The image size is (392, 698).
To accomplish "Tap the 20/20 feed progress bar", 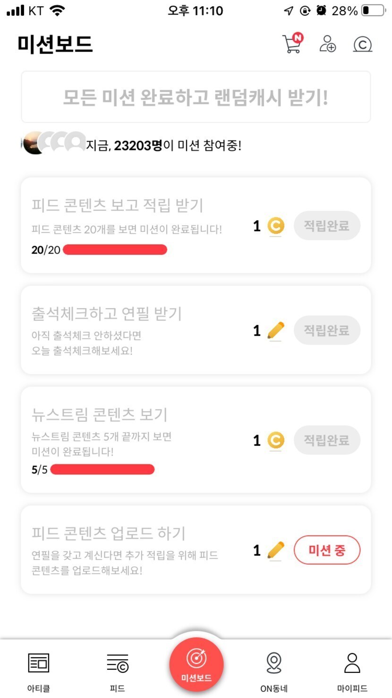I will point(115,250).
